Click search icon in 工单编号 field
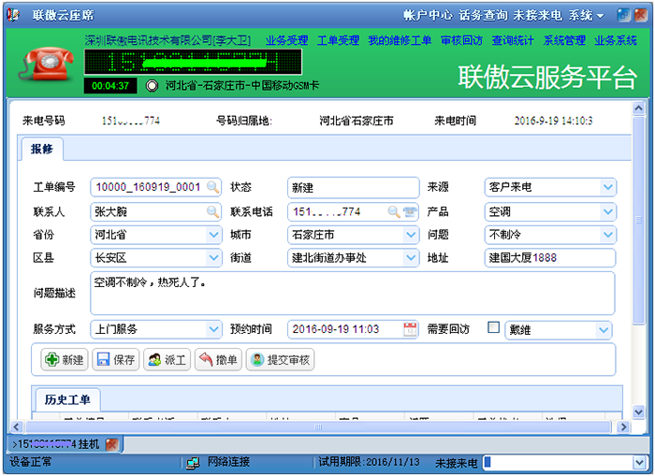This screenshot has width=655, height=476. (x=213, y=187)
